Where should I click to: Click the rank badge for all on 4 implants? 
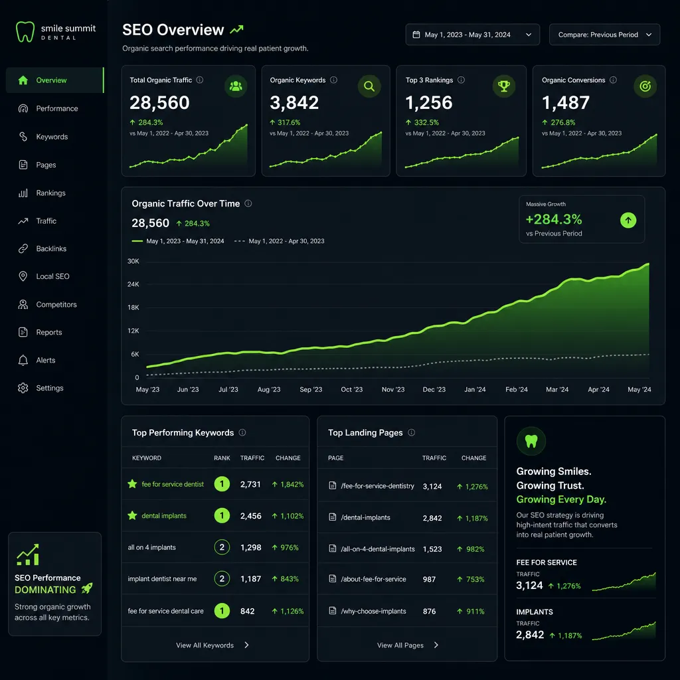tap(222, 547)
